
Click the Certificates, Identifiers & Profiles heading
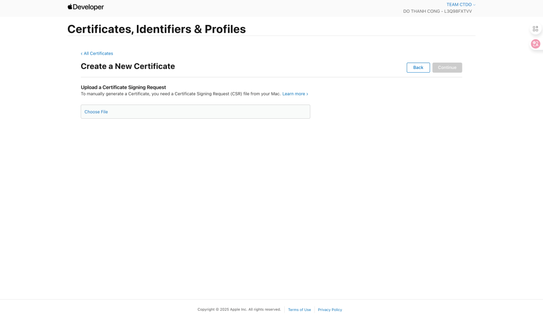coord(156,29)
